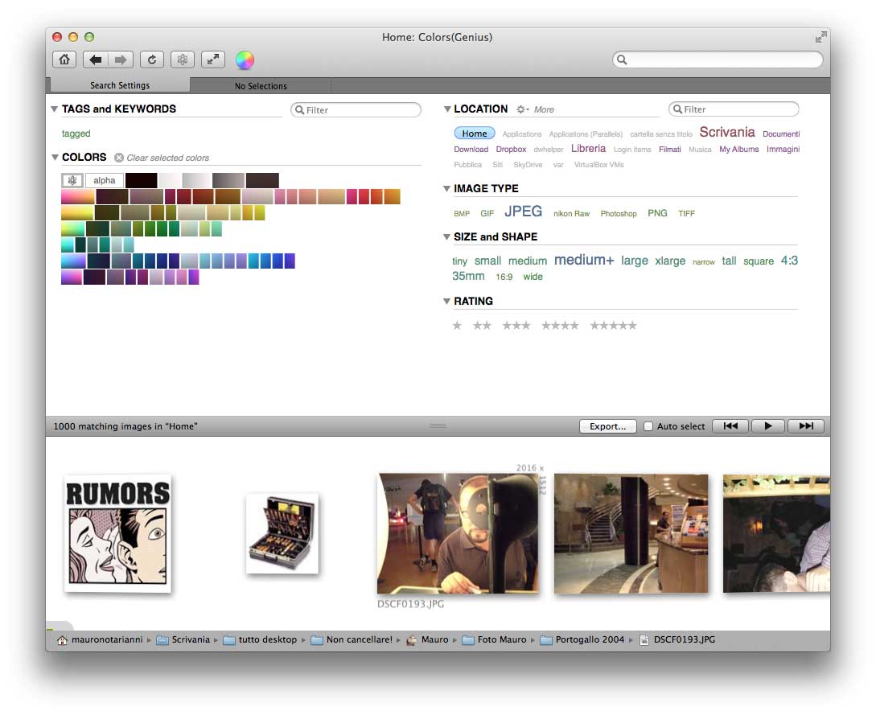The image size is (876, 715).
Task: Pick the violet swatch ending the bottom row
Action: coord(194,277)
